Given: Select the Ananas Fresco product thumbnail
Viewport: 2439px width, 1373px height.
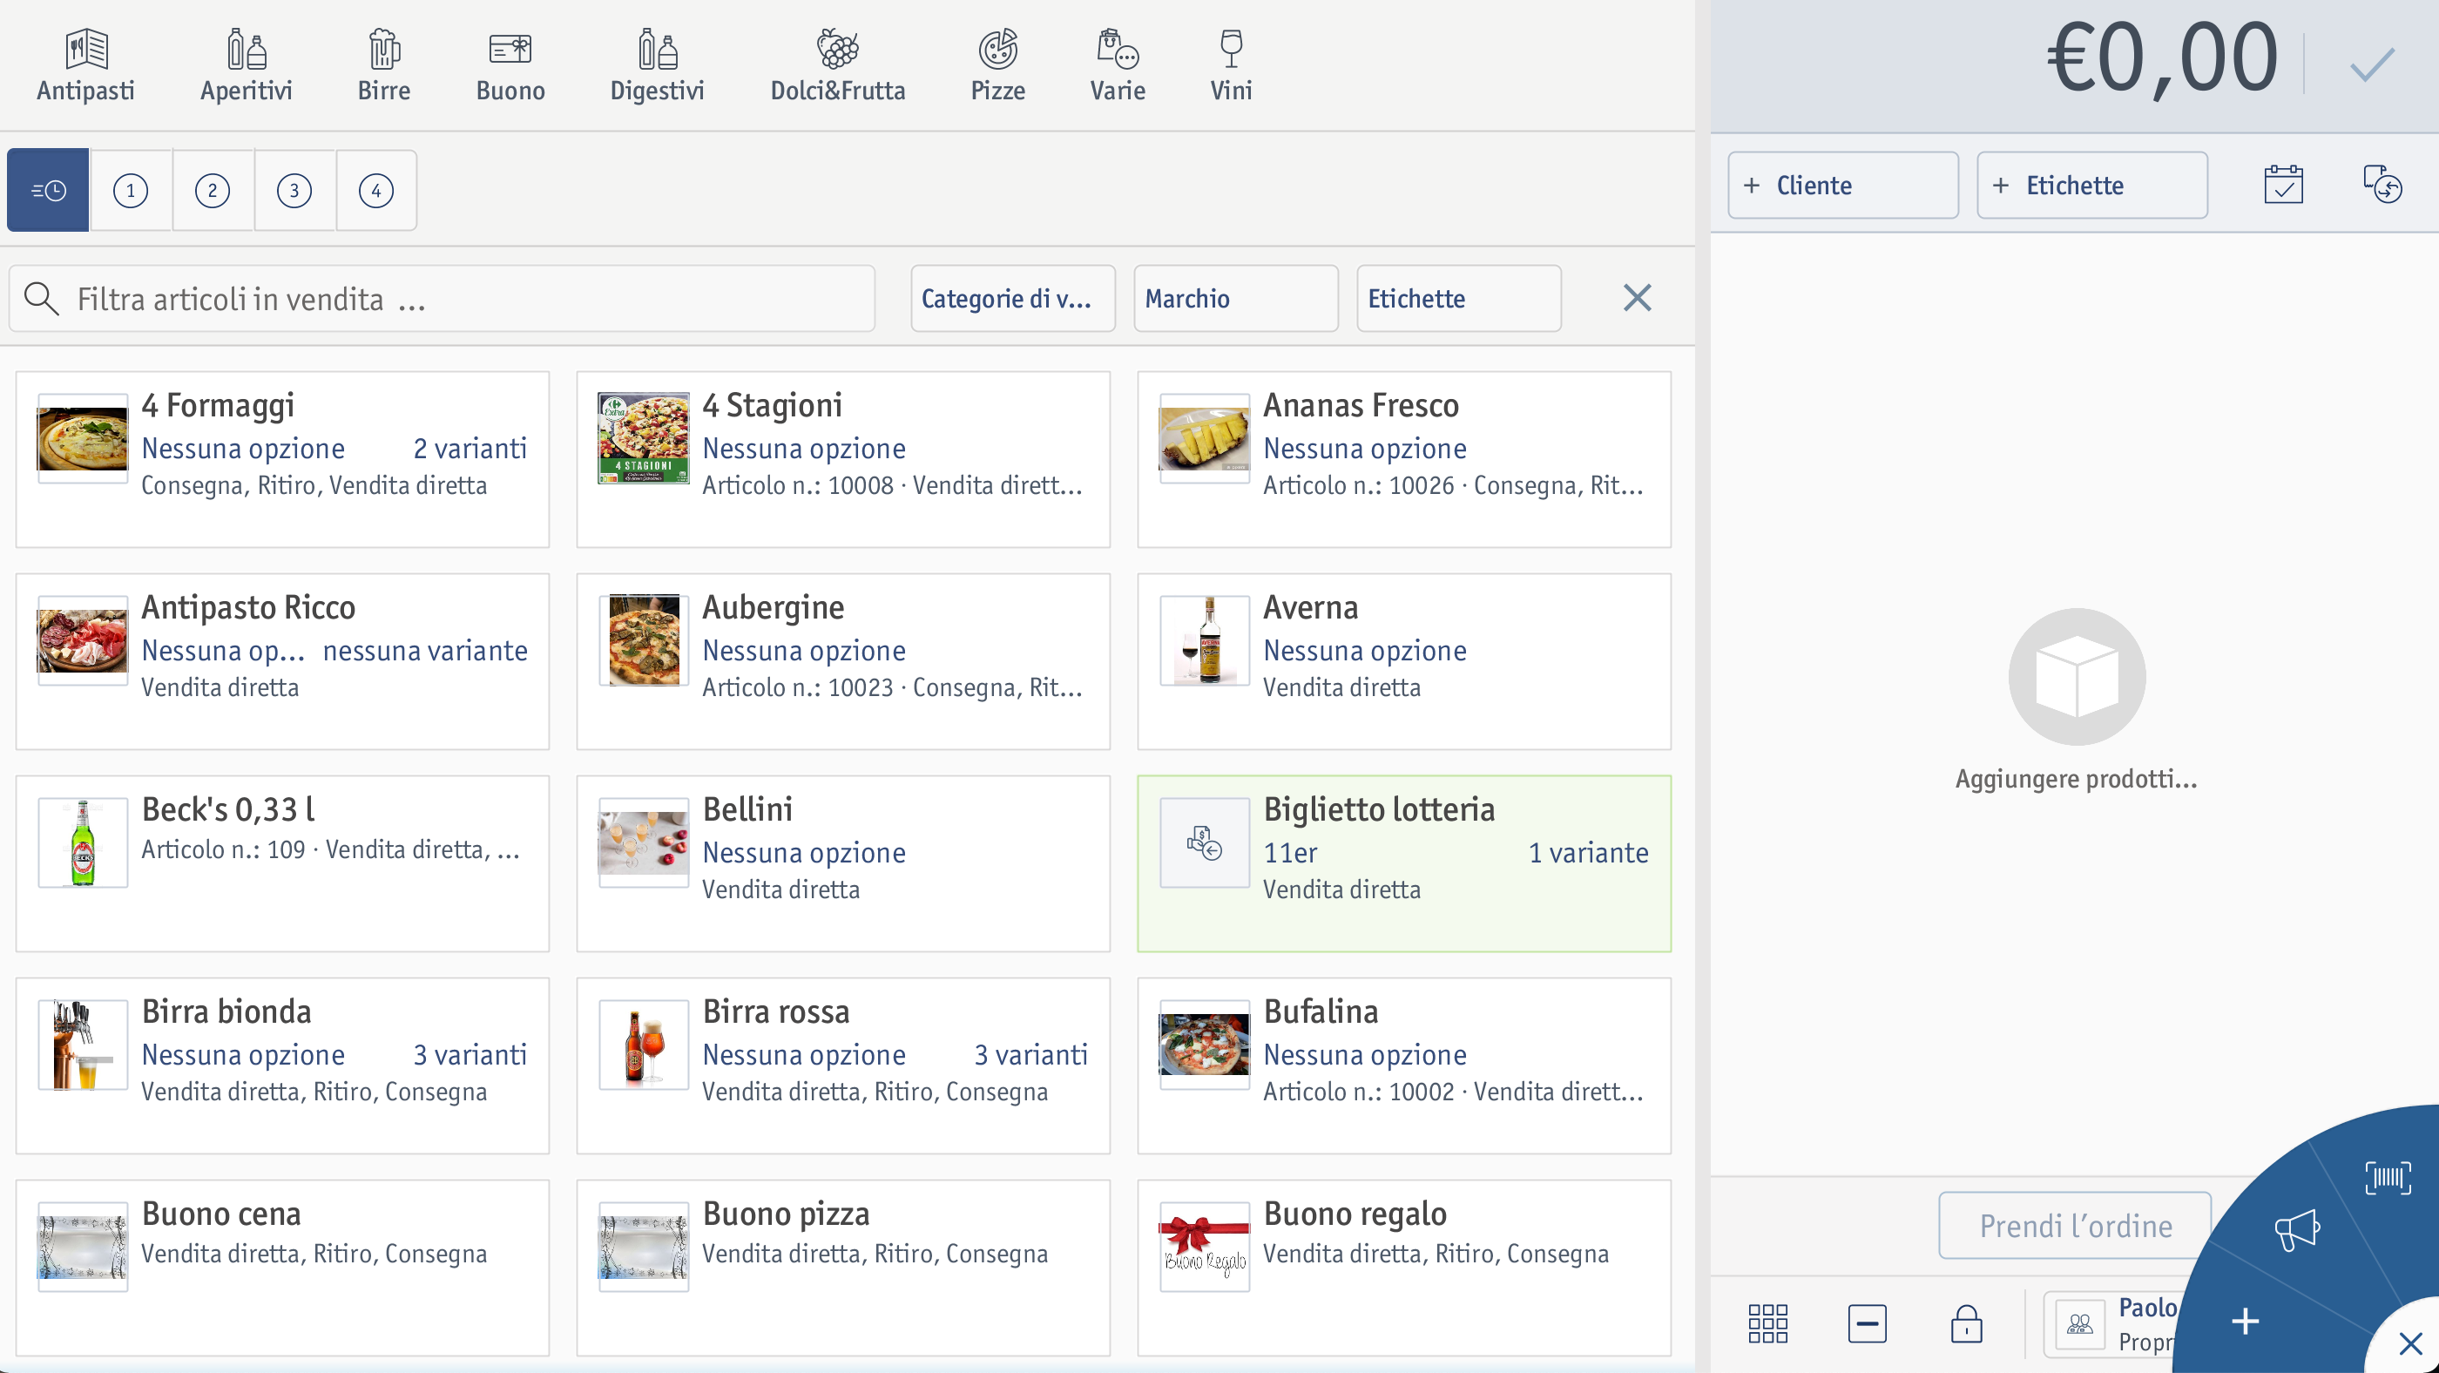Looking at the screenshot, I should pyautogui.click(x=1205, y=438).
